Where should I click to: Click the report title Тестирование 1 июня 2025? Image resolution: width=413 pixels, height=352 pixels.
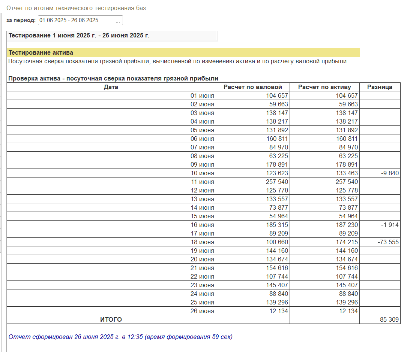[x=79, y=36]
